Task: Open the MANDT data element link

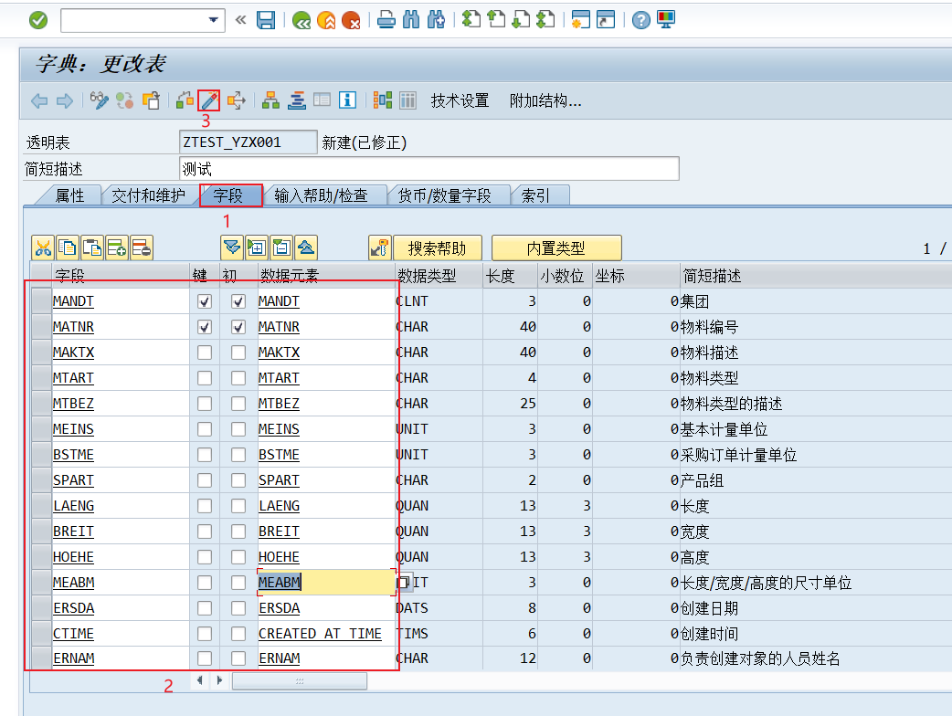Action: 279,300
